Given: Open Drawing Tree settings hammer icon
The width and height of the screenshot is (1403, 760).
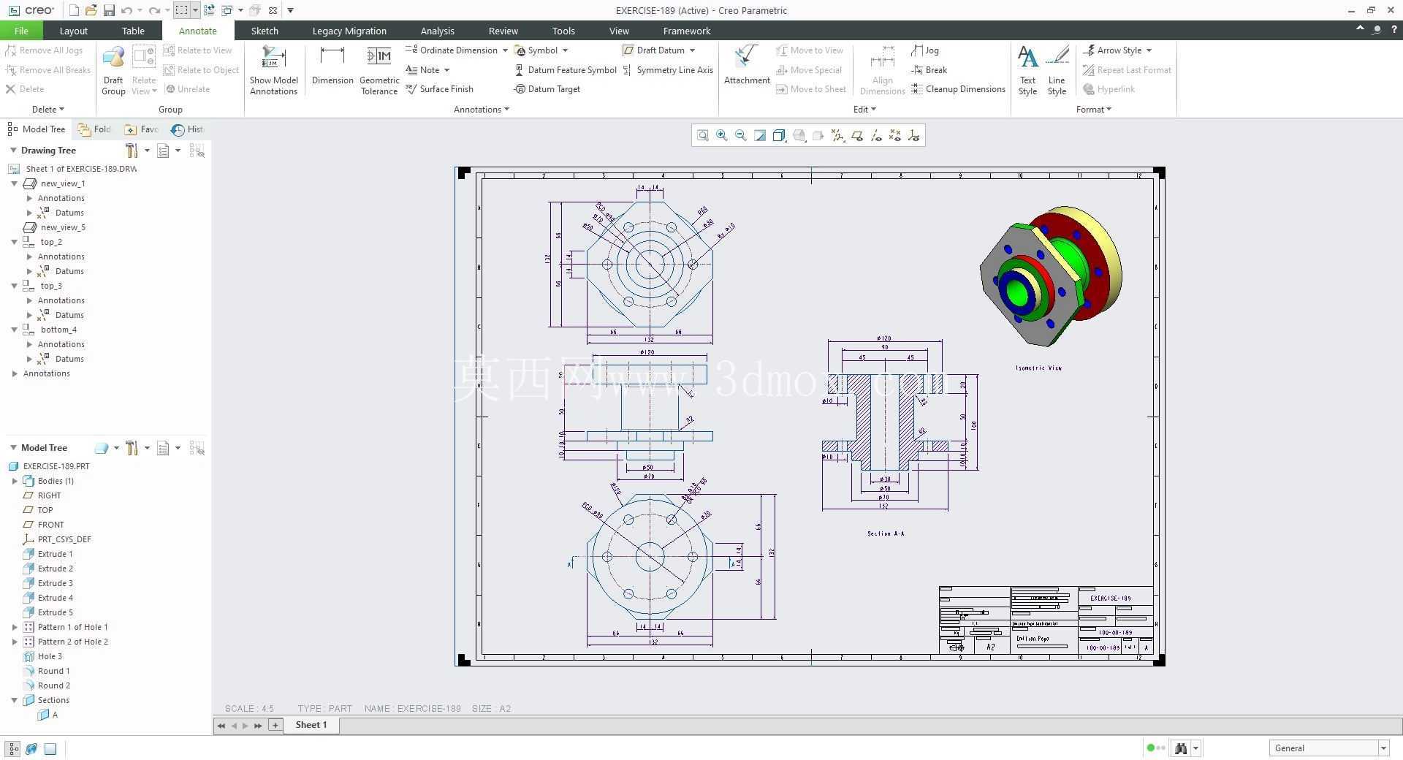Looking at the screenshot, I should click(x=132, y=151).
